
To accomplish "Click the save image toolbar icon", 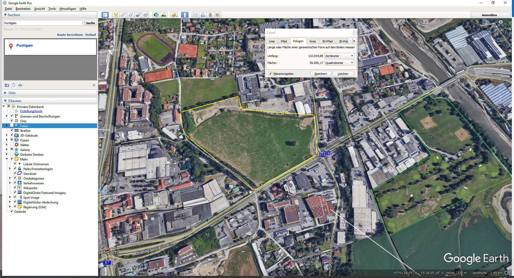I will click(x=210, y=15).
